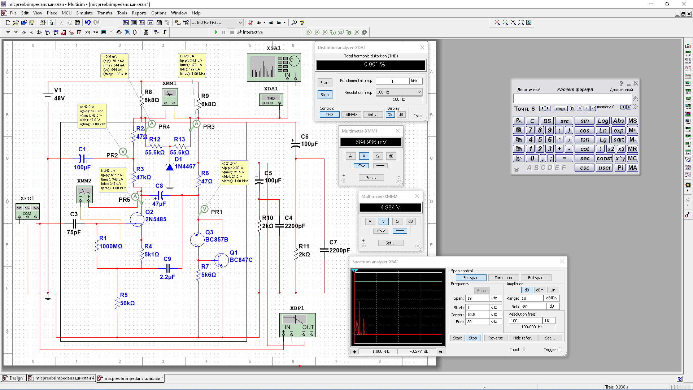This screenshot has width=693, height=390.
Task: Click the spectrum analyzer plot display
Action: 398,308
